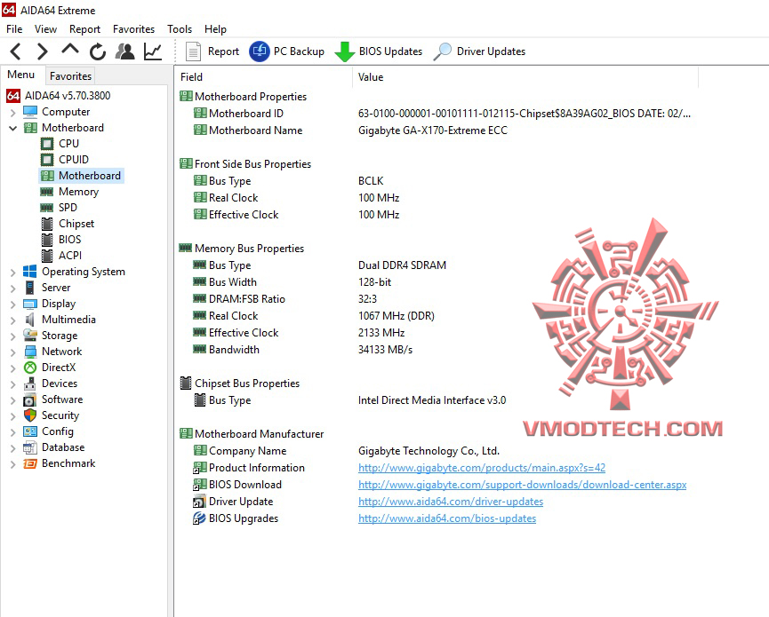Screen dimensions: 769x617
Task: Go back with the left arrow toolbar icon
Action: click(x=16, y=51)
